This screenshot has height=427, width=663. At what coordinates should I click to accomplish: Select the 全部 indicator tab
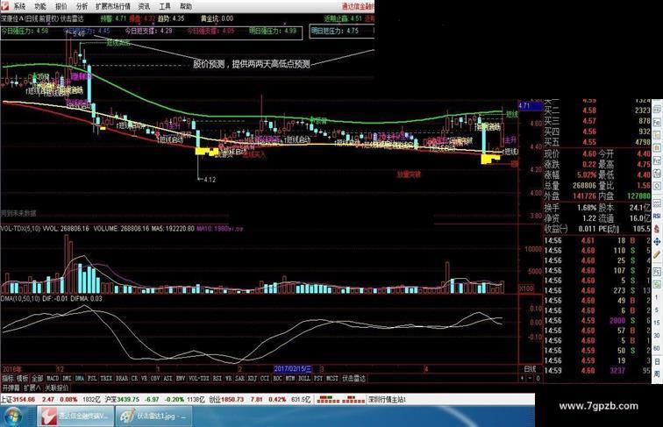[37, 379]
